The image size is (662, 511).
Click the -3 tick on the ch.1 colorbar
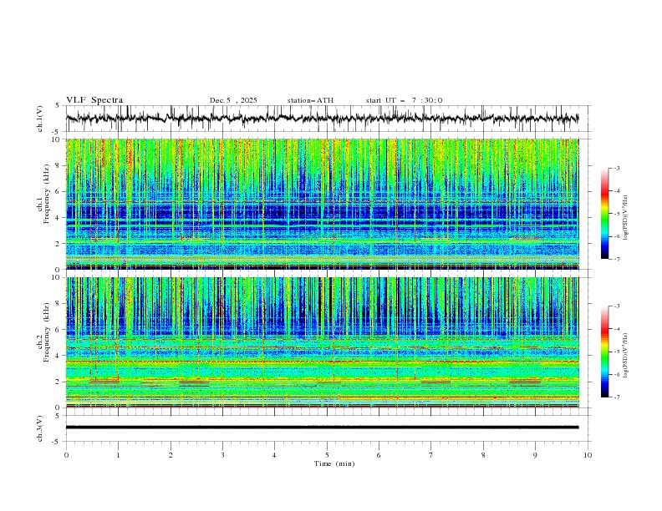pos(616,168)
